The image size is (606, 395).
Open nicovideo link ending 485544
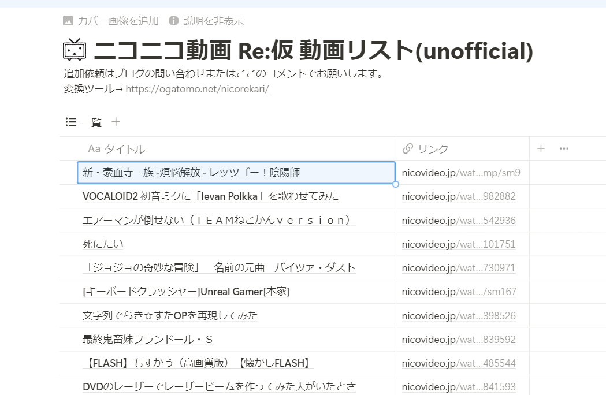tap(459, 363)
